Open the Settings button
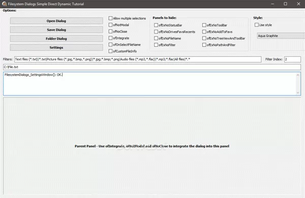This screenshot has height=198, width=305. tap(56, 47)
